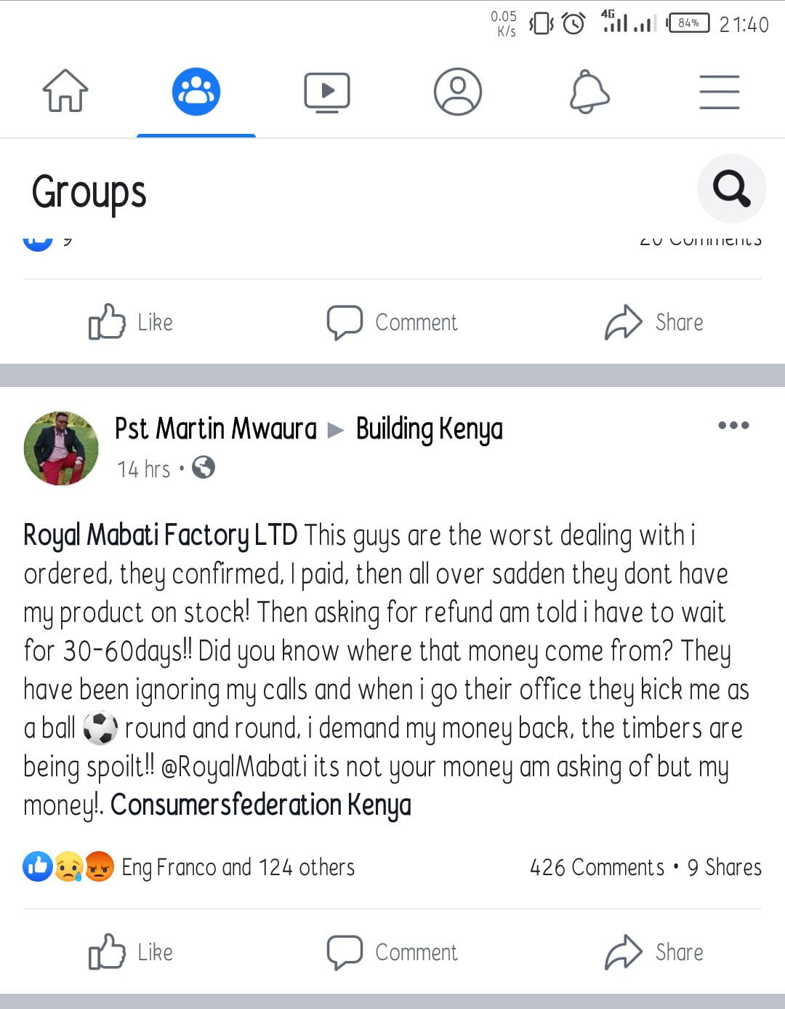Search groups with the magnifier icon

[731, 188]
